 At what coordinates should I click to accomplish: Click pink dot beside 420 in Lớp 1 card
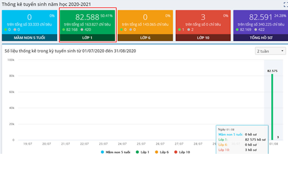[x=82, y=30]
